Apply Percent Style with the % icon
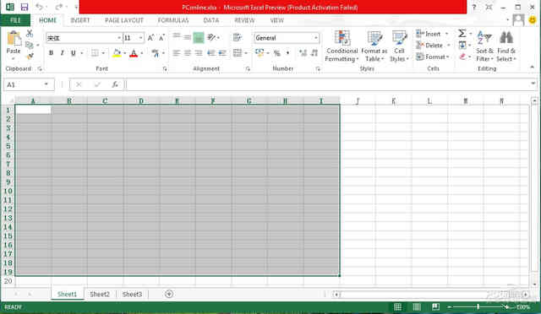The image size is (541, 314). click(x=276, y=53)
